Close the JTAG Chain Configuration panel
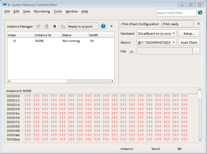This screenshot has height=154, width=207. 198,24
